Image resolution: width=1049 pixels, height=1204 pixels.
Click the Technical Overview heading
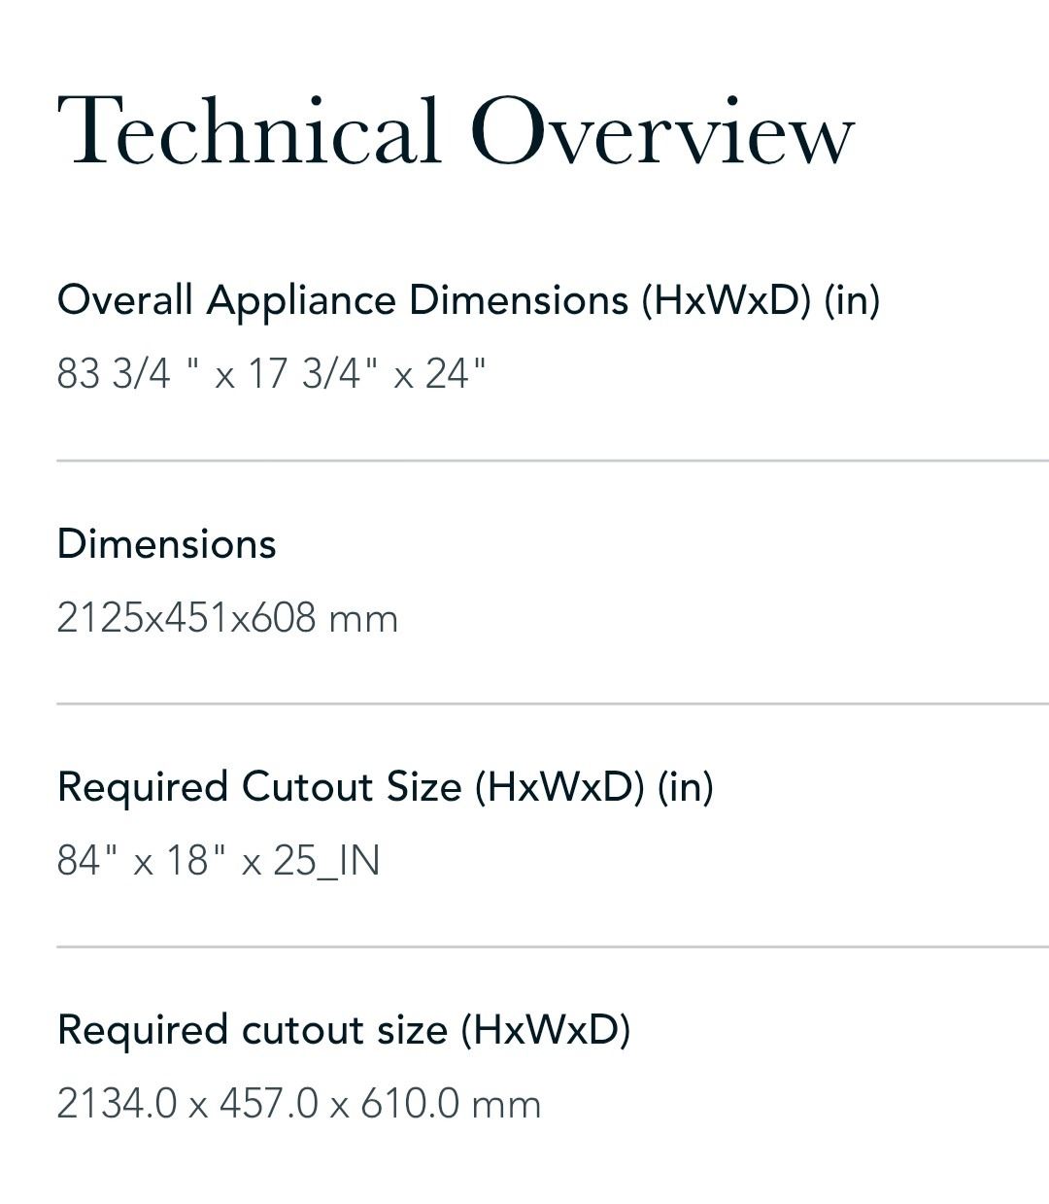(x=456, y=131)
